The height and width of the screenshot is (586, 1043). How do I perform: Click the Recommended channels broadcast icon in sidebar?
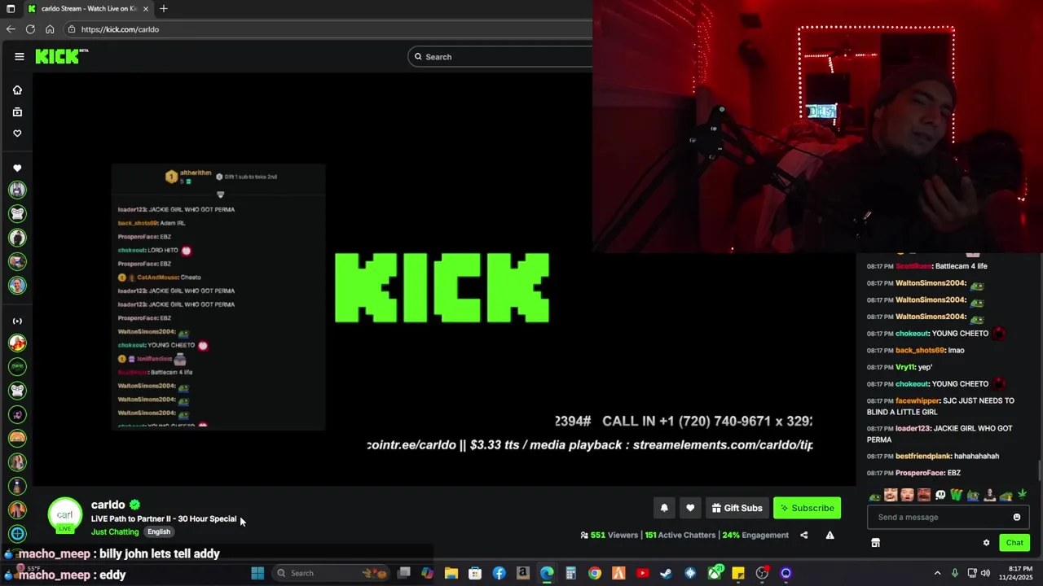pos(17,321)
